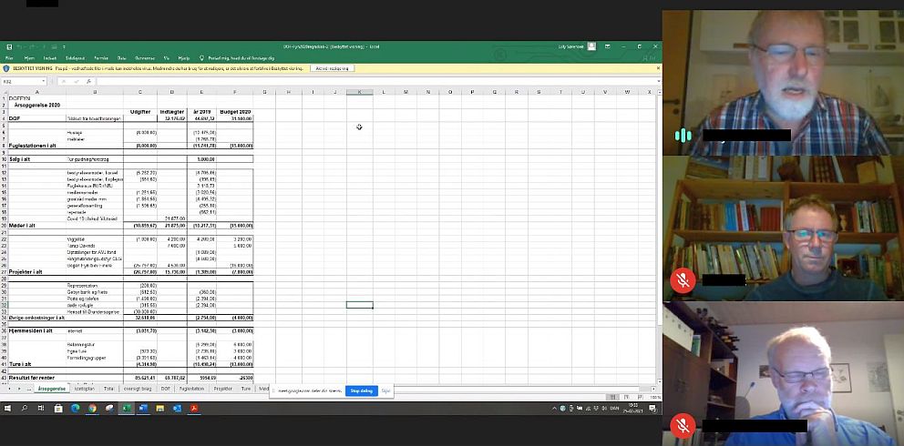The width and height of the screenshot is (904, 446).
Task: Open the notification center icon
Action: (x=652, y=409)
